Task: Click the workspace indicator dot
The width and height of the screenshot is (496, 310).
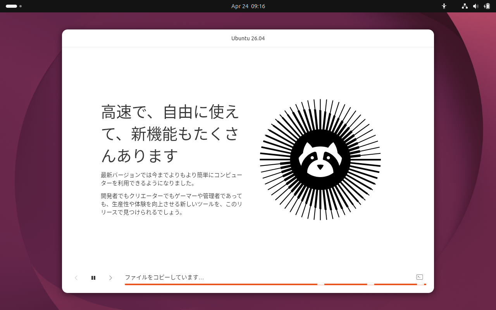Action: coord(21,6)
